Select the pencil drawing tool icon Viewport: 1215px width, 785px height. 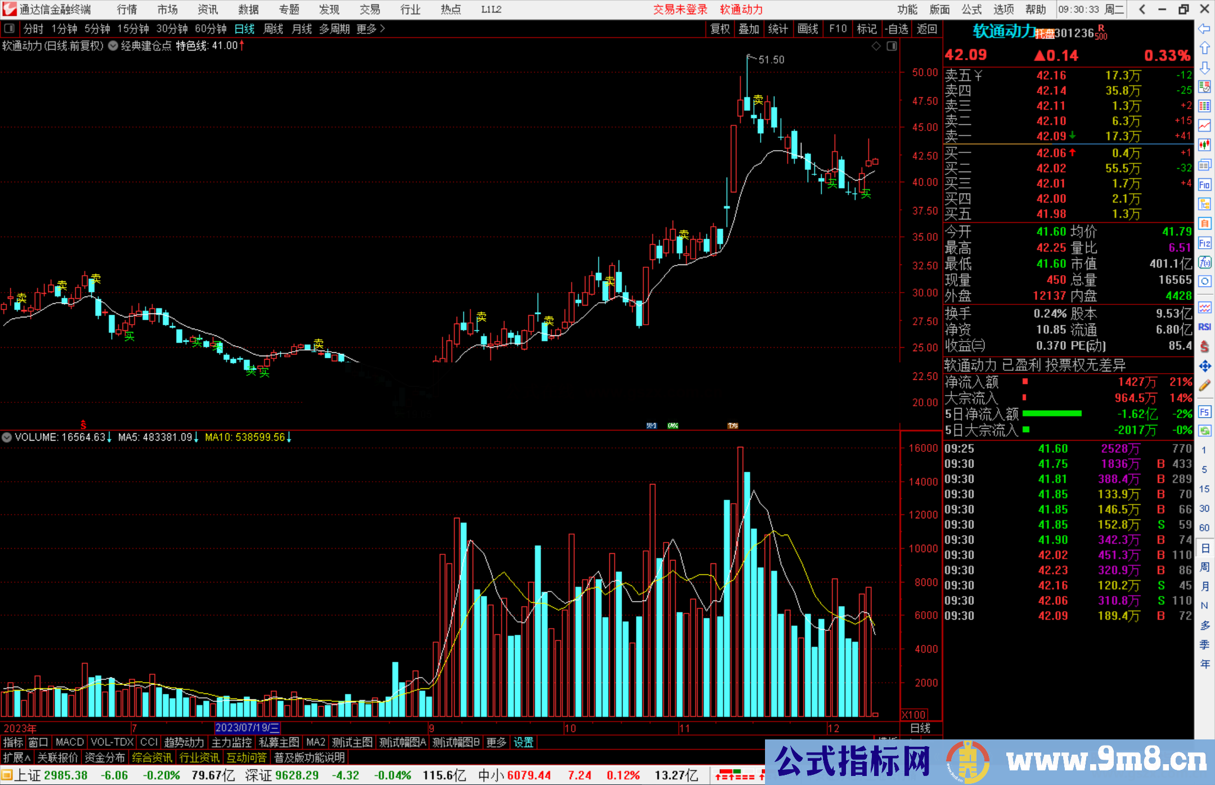[x=1204, y=385]
